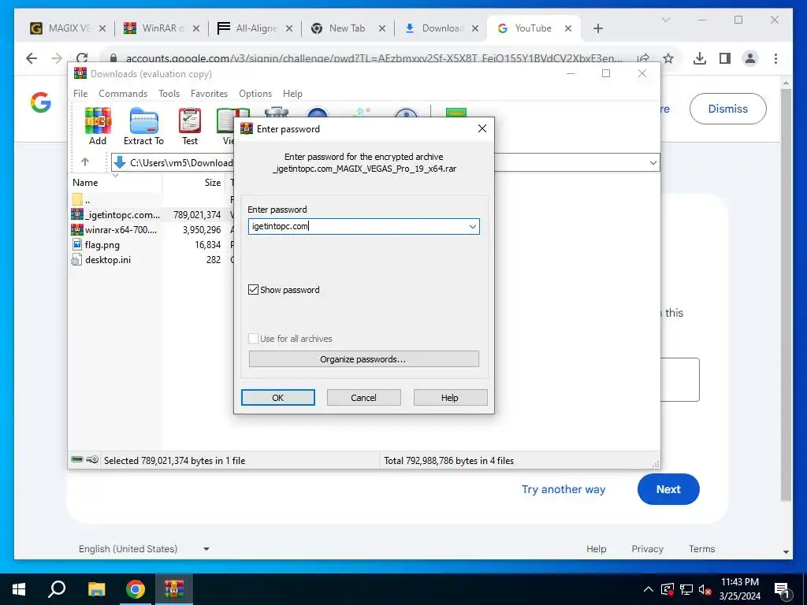The image size is (807, 605).
Task: Open muted volume tray icon
Action: [x=705, y=589]
